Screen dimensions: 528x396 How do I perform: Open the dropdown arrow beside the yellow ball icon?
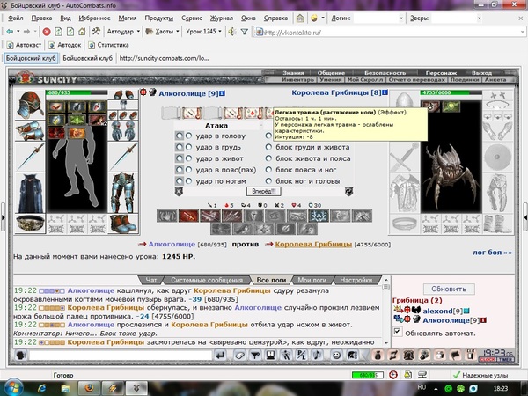[323, 18]
